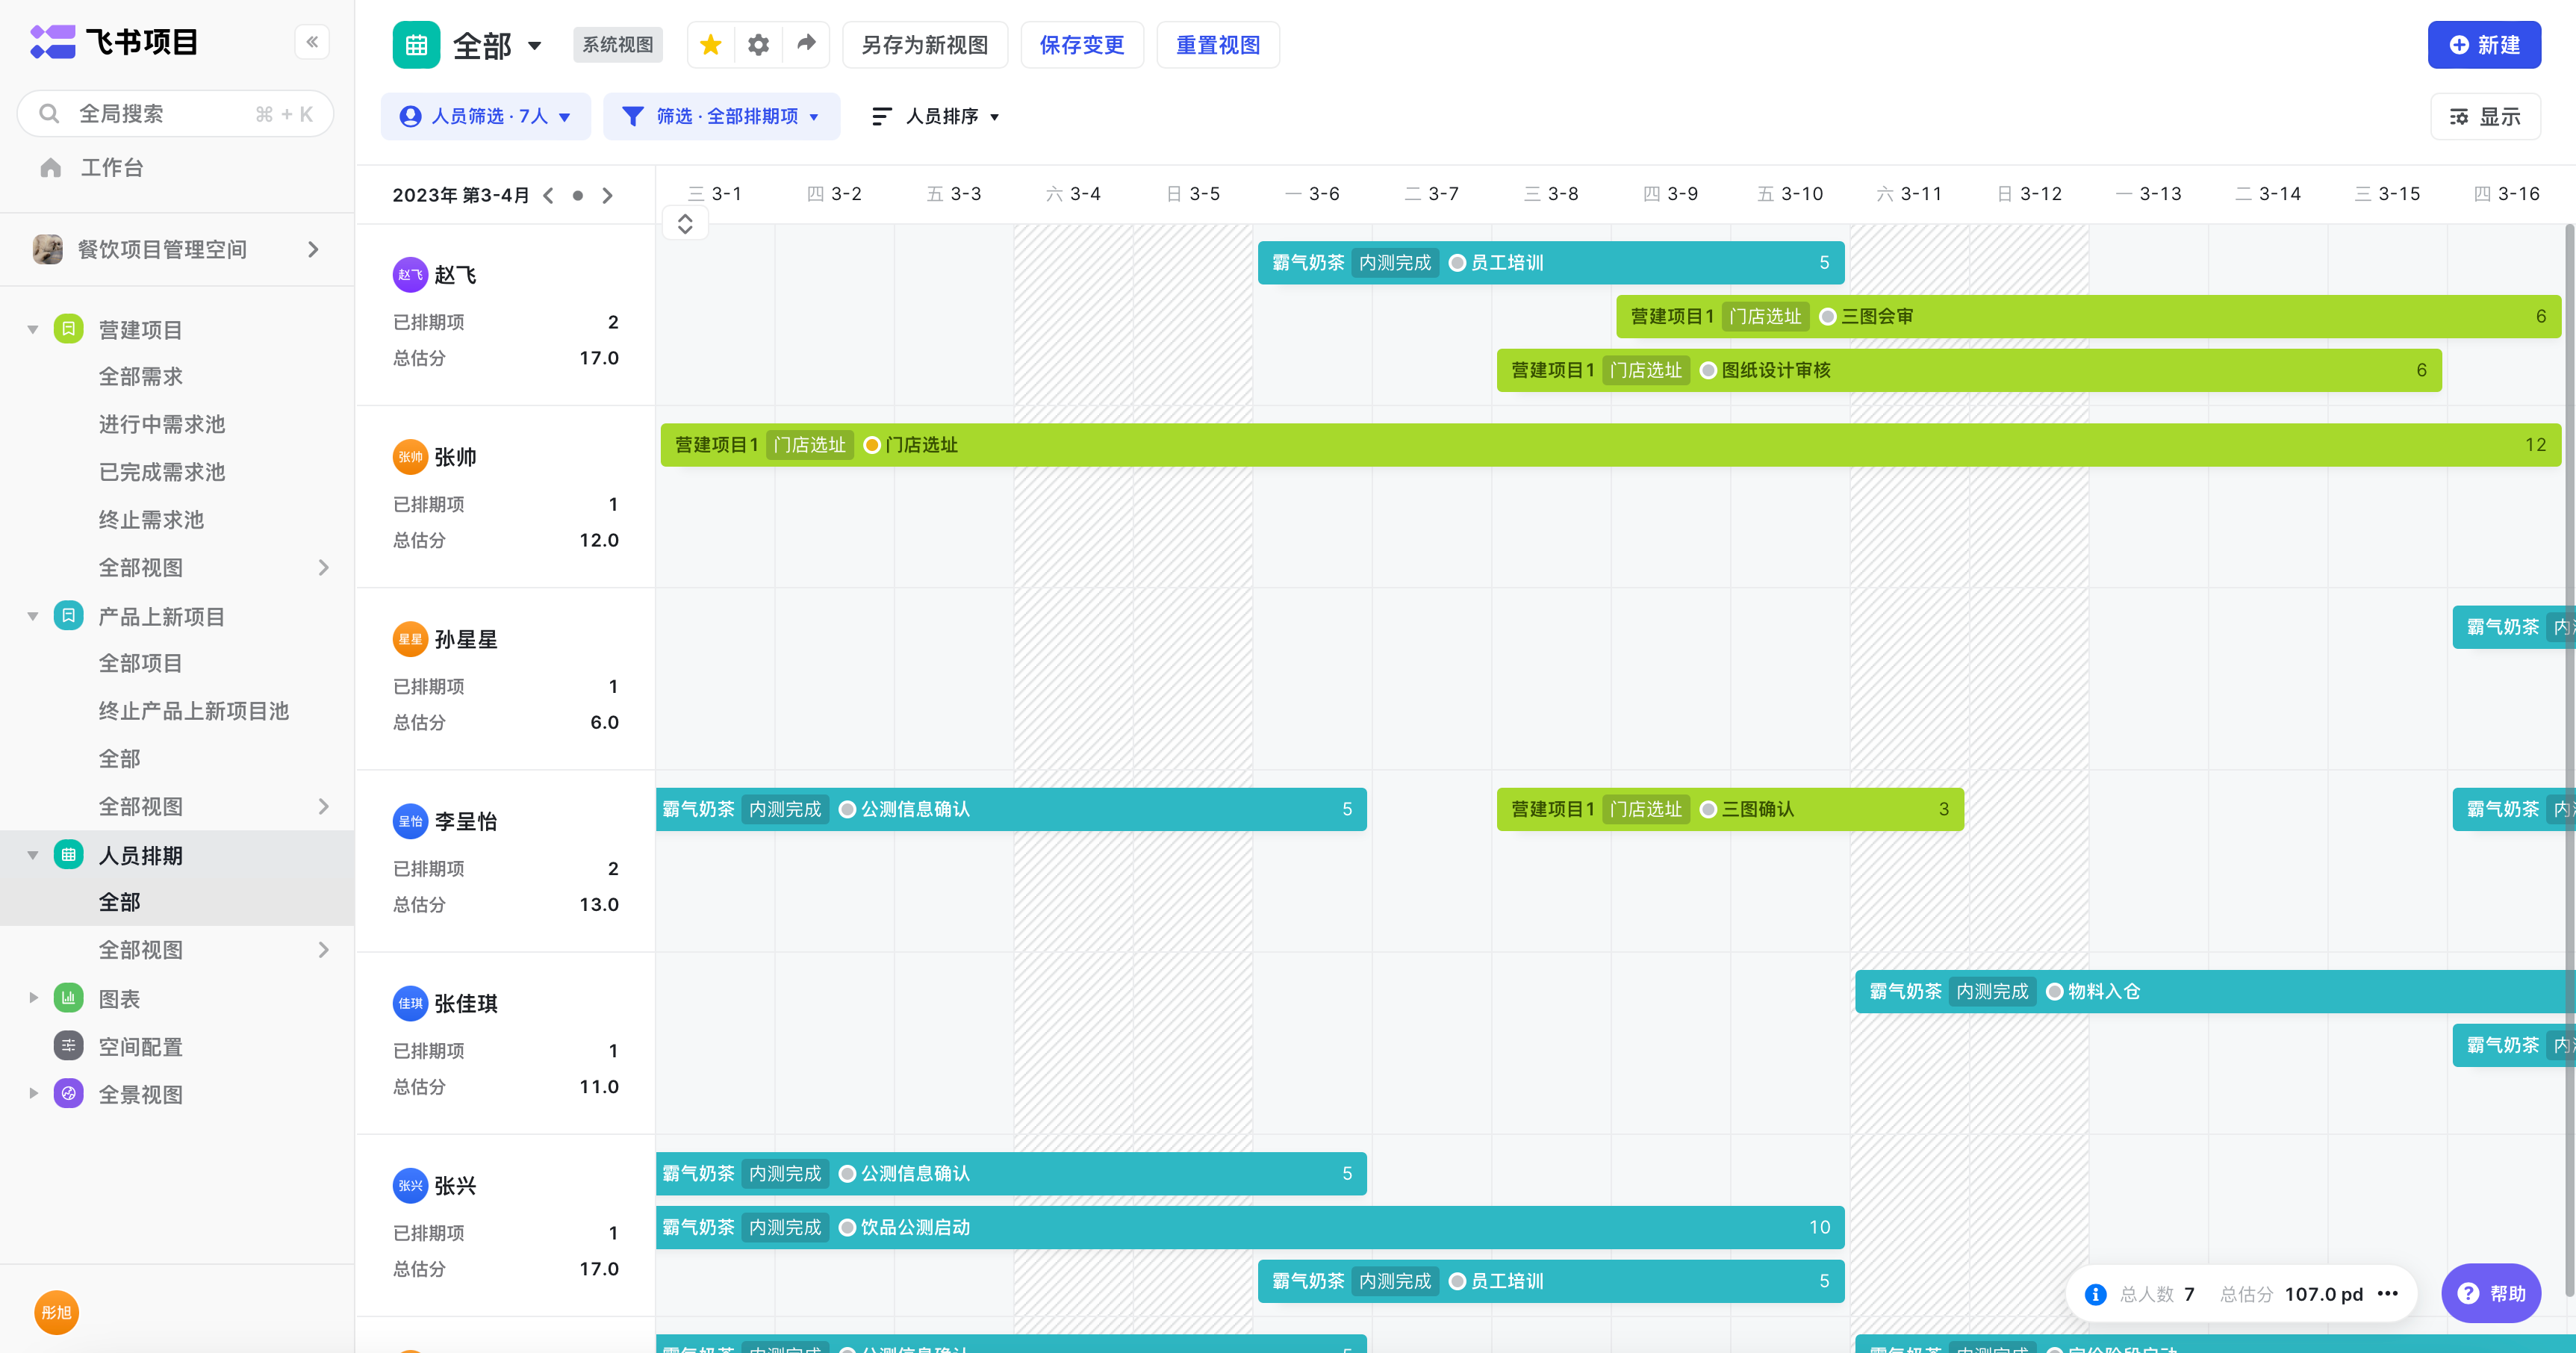This screenshot has width=2576, height=1353.
Task: Click the 3-10 date column header
Action: (x=1791, y=194)
